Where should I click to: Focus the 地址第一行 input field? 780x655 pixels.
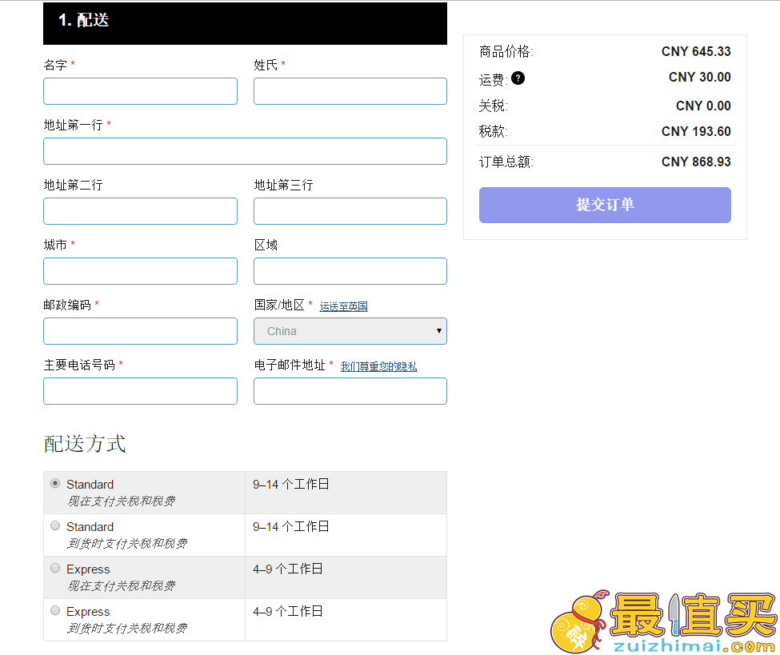pyautogui.click(x=246, y=151)
